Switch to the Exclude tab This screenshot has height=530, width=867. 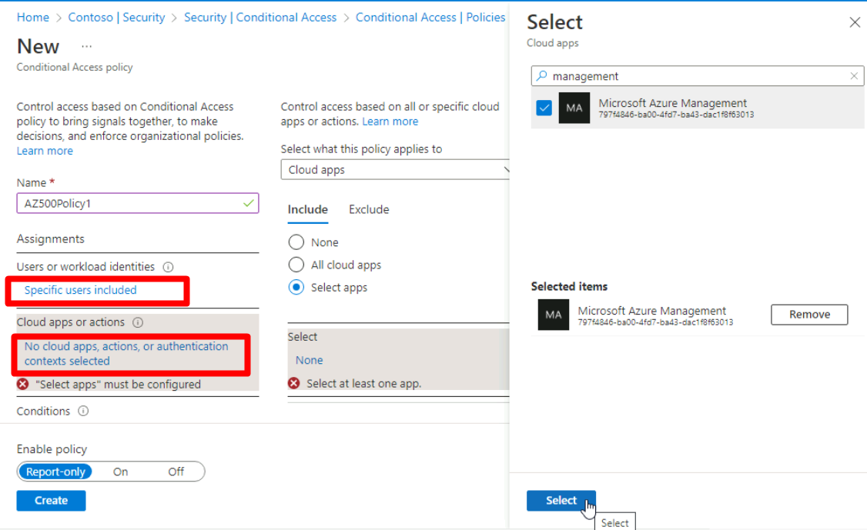(369, 209)
